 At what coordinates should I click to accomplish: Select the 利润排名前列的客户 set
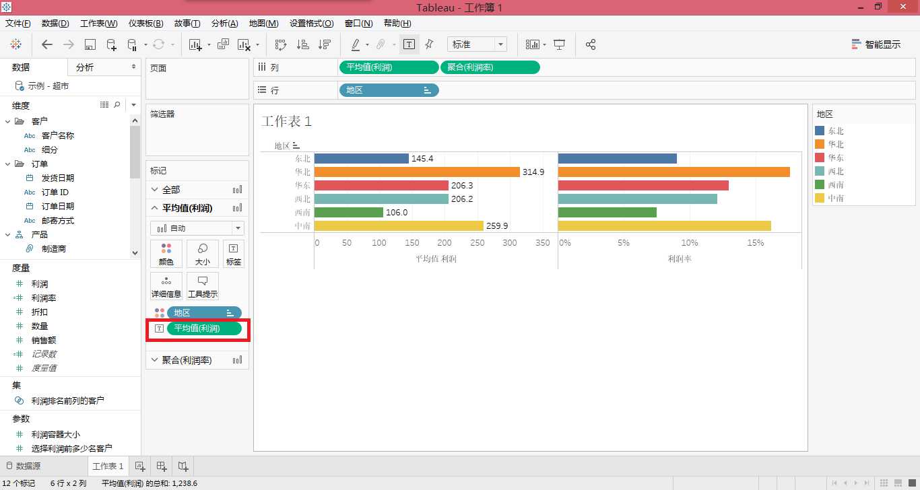[x=68, y=400]
